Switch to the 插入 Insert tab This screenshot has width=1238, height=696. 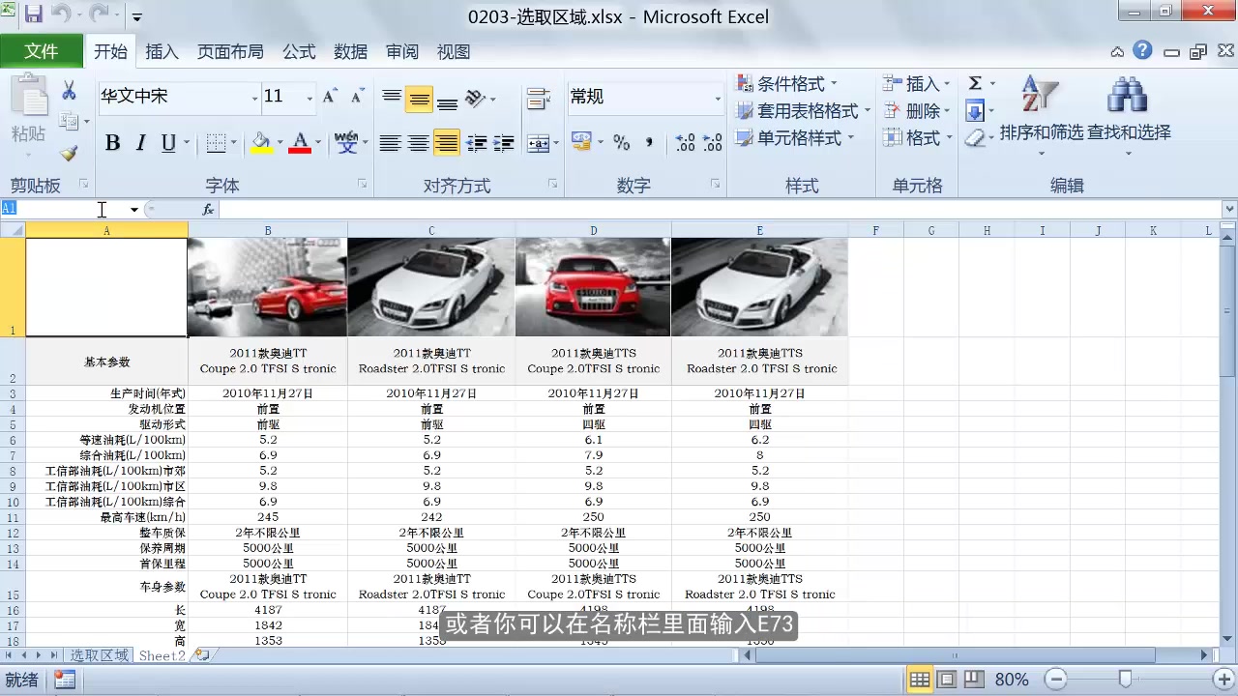click(x=162, y=52)
